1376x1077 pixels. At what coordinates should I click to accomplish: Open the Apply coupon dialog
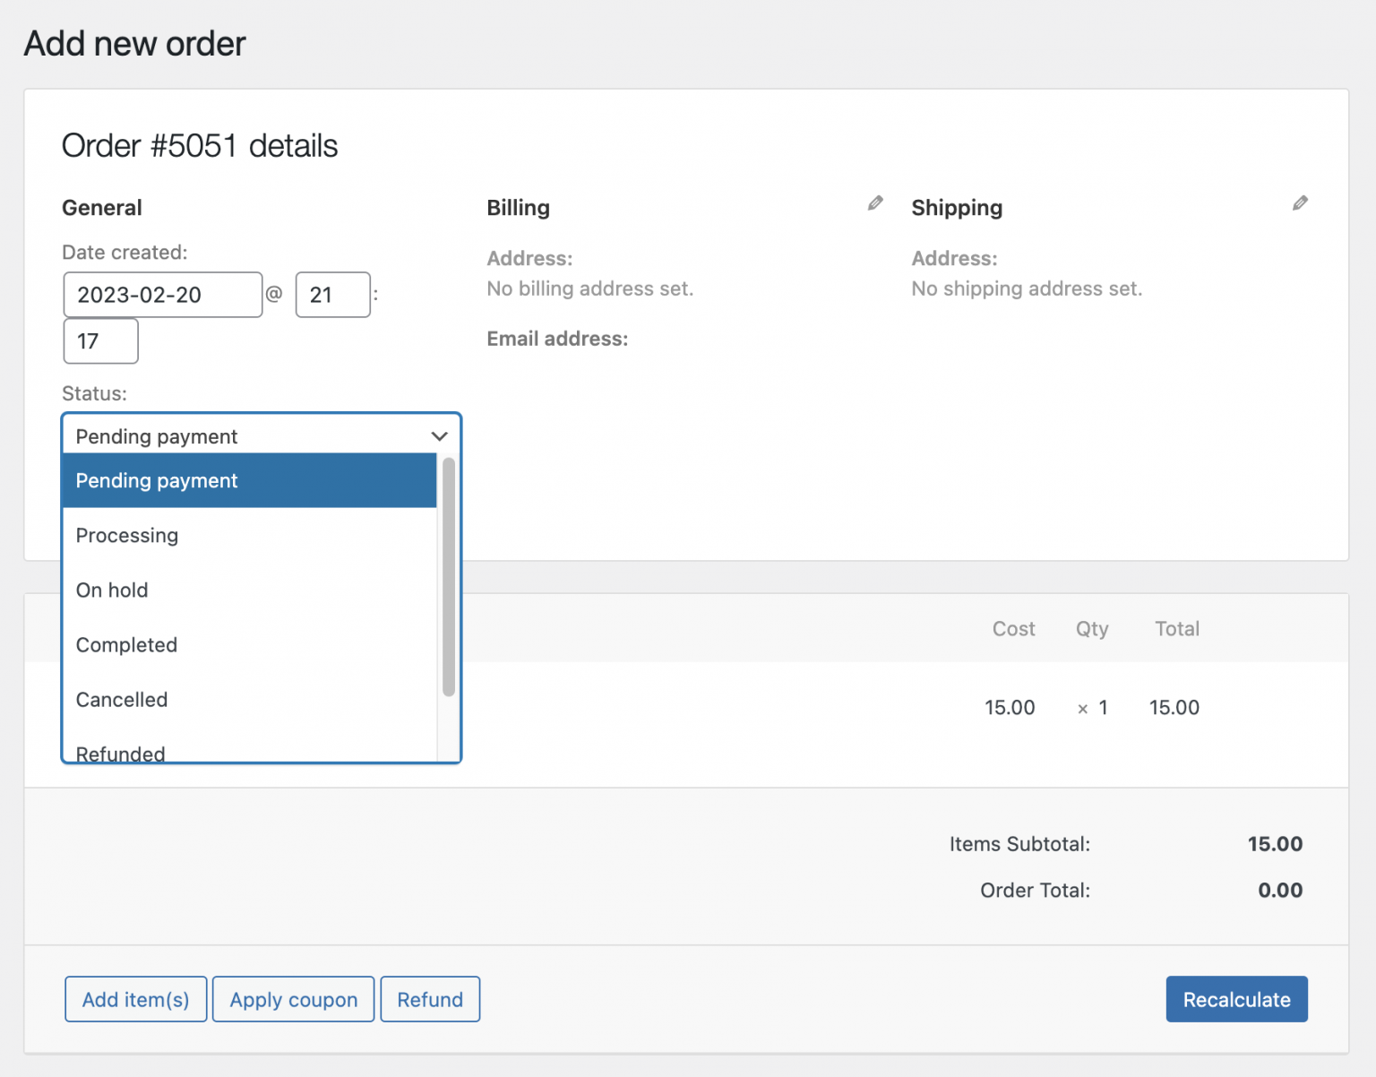click(x=293, y=999)
